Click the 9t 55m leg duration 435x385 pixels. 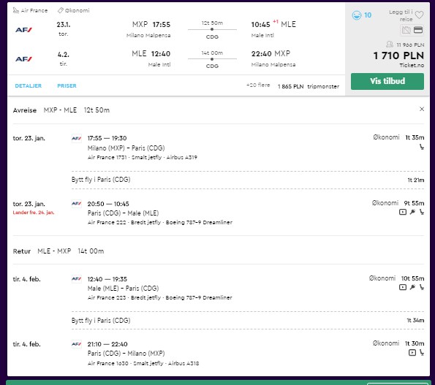(414, 203)
